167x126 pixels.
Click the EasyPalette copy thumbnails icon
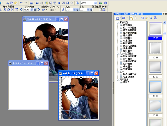[155, 18]
